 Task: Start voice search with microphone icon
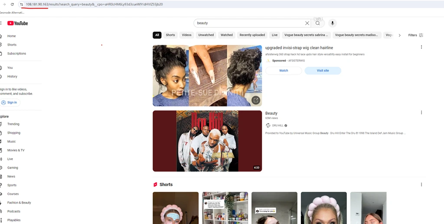click(x=333, y=23)
